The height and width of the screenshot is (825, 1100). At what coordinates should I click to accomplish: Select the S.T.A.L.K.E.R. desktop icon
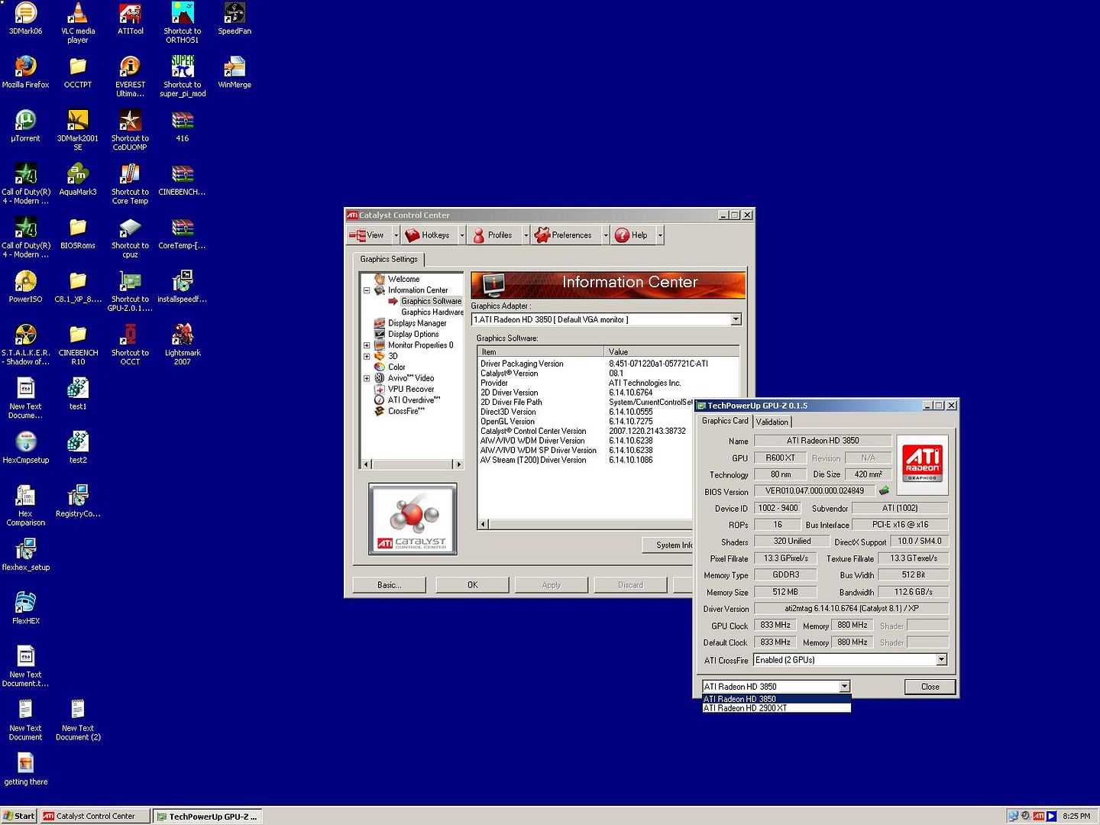pos(26,344)
